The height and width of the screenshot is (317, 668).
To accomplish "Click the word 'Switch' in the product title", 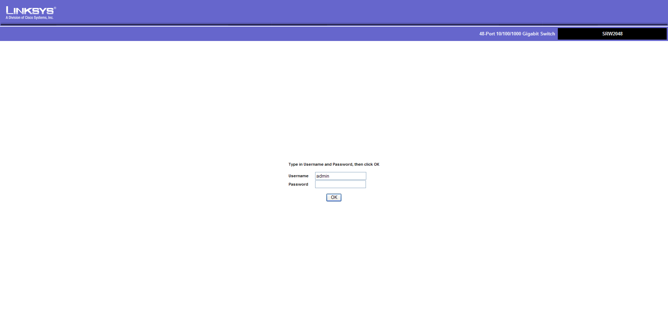I will (548, 34).
